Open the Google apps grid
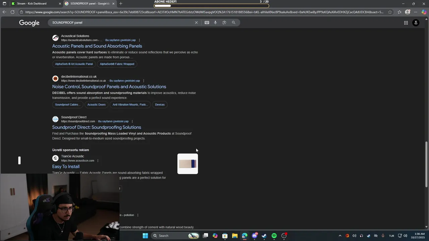 pyautogui.click(x=406, y=23)
